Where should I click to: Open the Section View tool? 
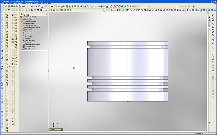[x=130, y=7]
